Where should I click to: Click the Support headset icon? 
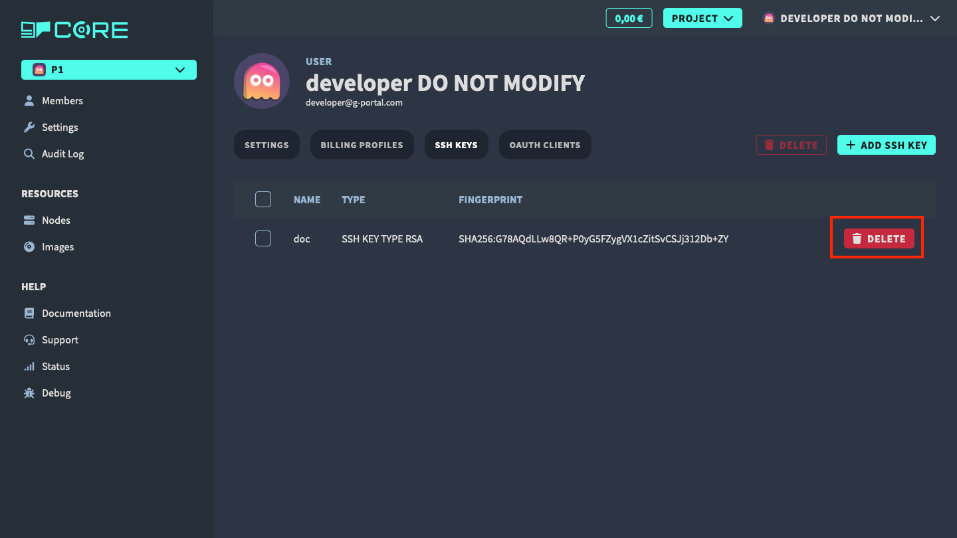pos(29,339)
